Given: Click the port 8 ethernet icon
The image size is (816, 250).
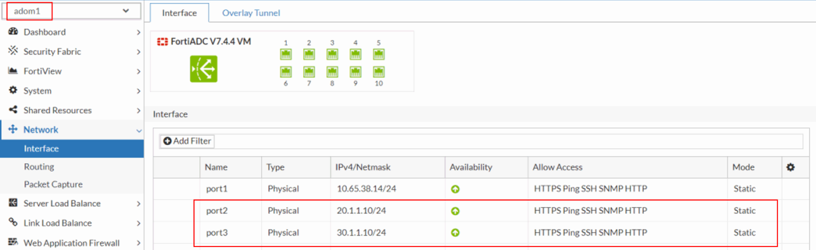Looking at the screenshot, I should pos(332,72).
